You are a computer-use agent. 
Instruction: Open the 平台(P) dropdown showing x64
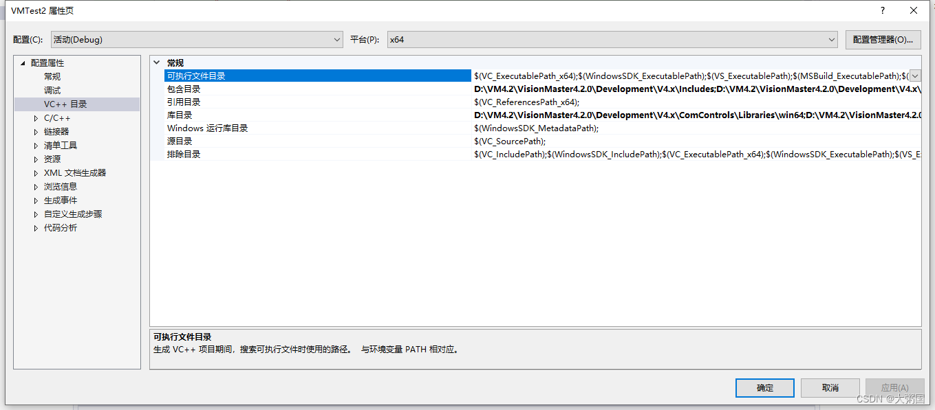pos(612,40)
